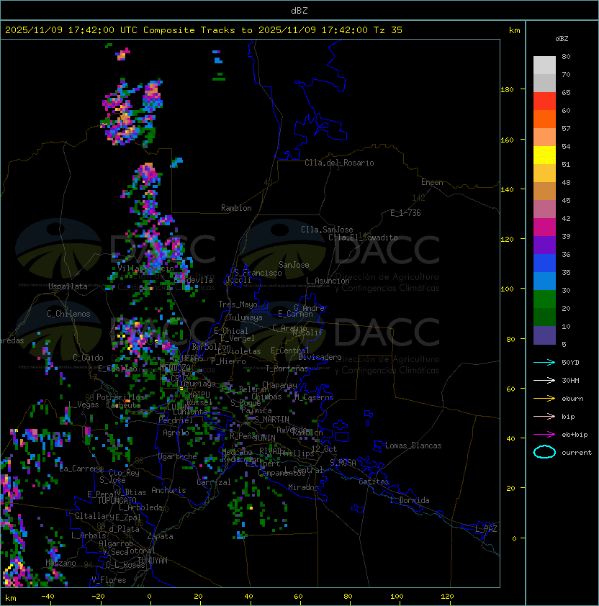Click the La_Carrera label

(x=81, y=469)
